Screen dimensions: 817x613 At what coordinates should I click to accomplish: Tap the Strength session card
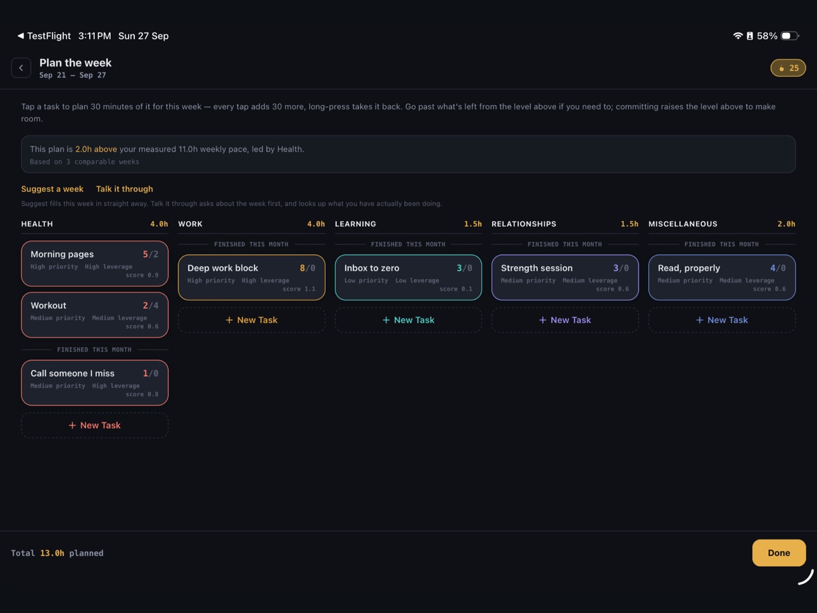coord(565,277)
